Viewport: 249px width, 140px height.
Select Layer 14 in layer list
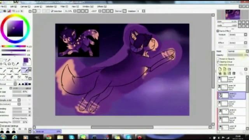point(231,87)
